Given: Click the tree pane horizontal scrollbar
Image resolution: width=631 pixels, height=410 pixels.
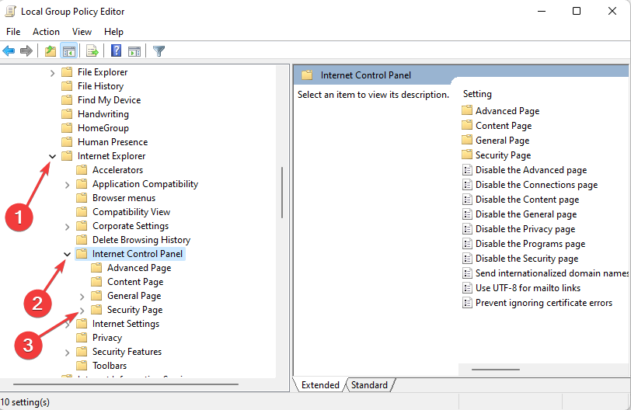Looking at the screenshot, I should [126, 384].
